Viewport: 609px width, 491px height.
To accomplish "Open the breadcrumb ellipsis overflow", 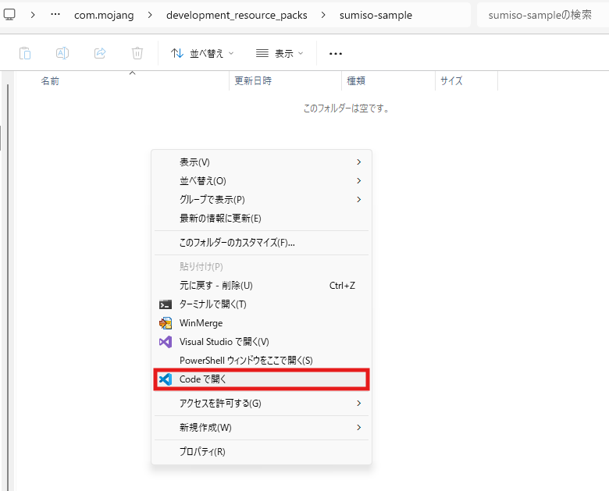I will 55,15.
